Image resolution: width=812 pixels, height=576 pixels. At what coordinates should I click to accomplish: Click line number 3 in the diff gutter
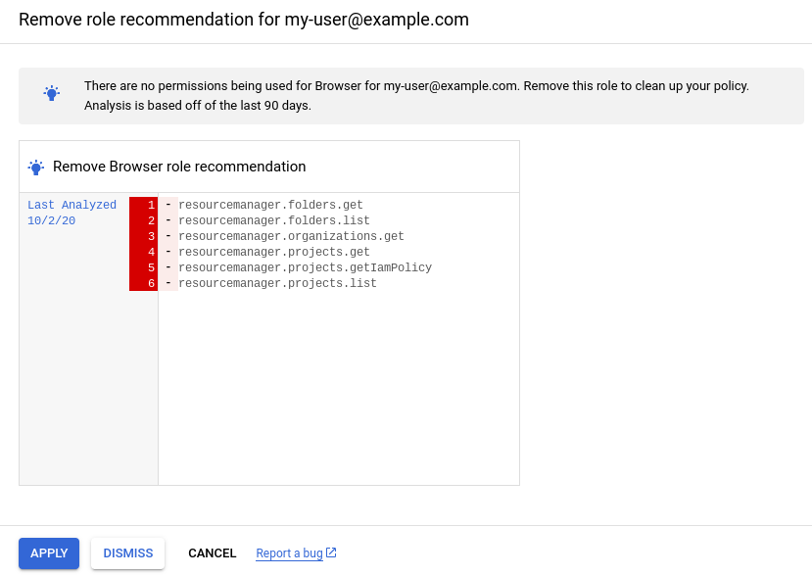click(151, 236)
